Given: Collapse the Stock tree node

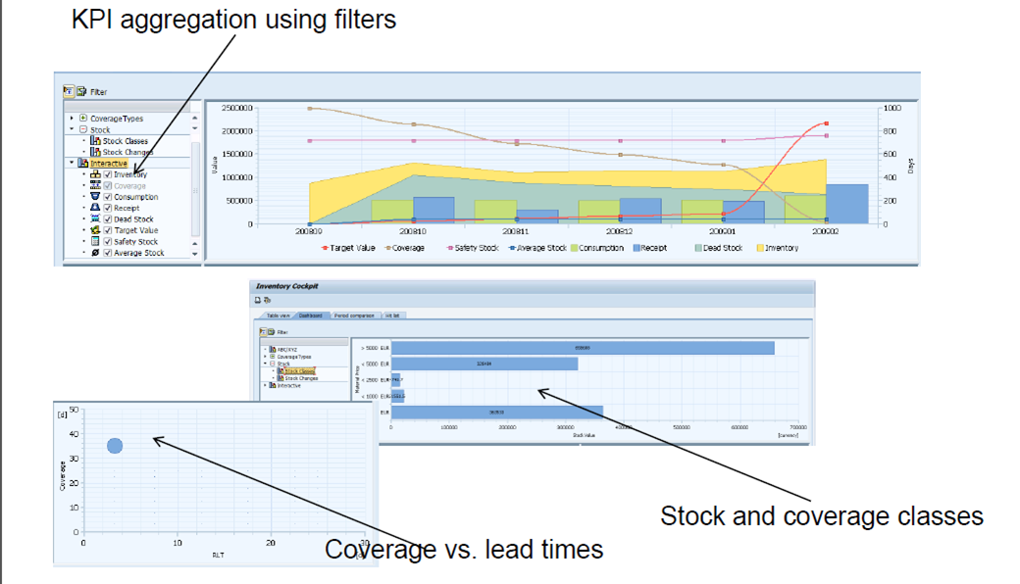Looking at the screenshot, I should 72,130.
